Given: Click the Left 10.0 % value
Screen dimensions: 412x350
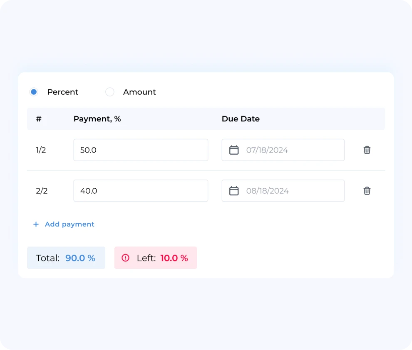Looking at the screenshot, I should coord(174,258).
